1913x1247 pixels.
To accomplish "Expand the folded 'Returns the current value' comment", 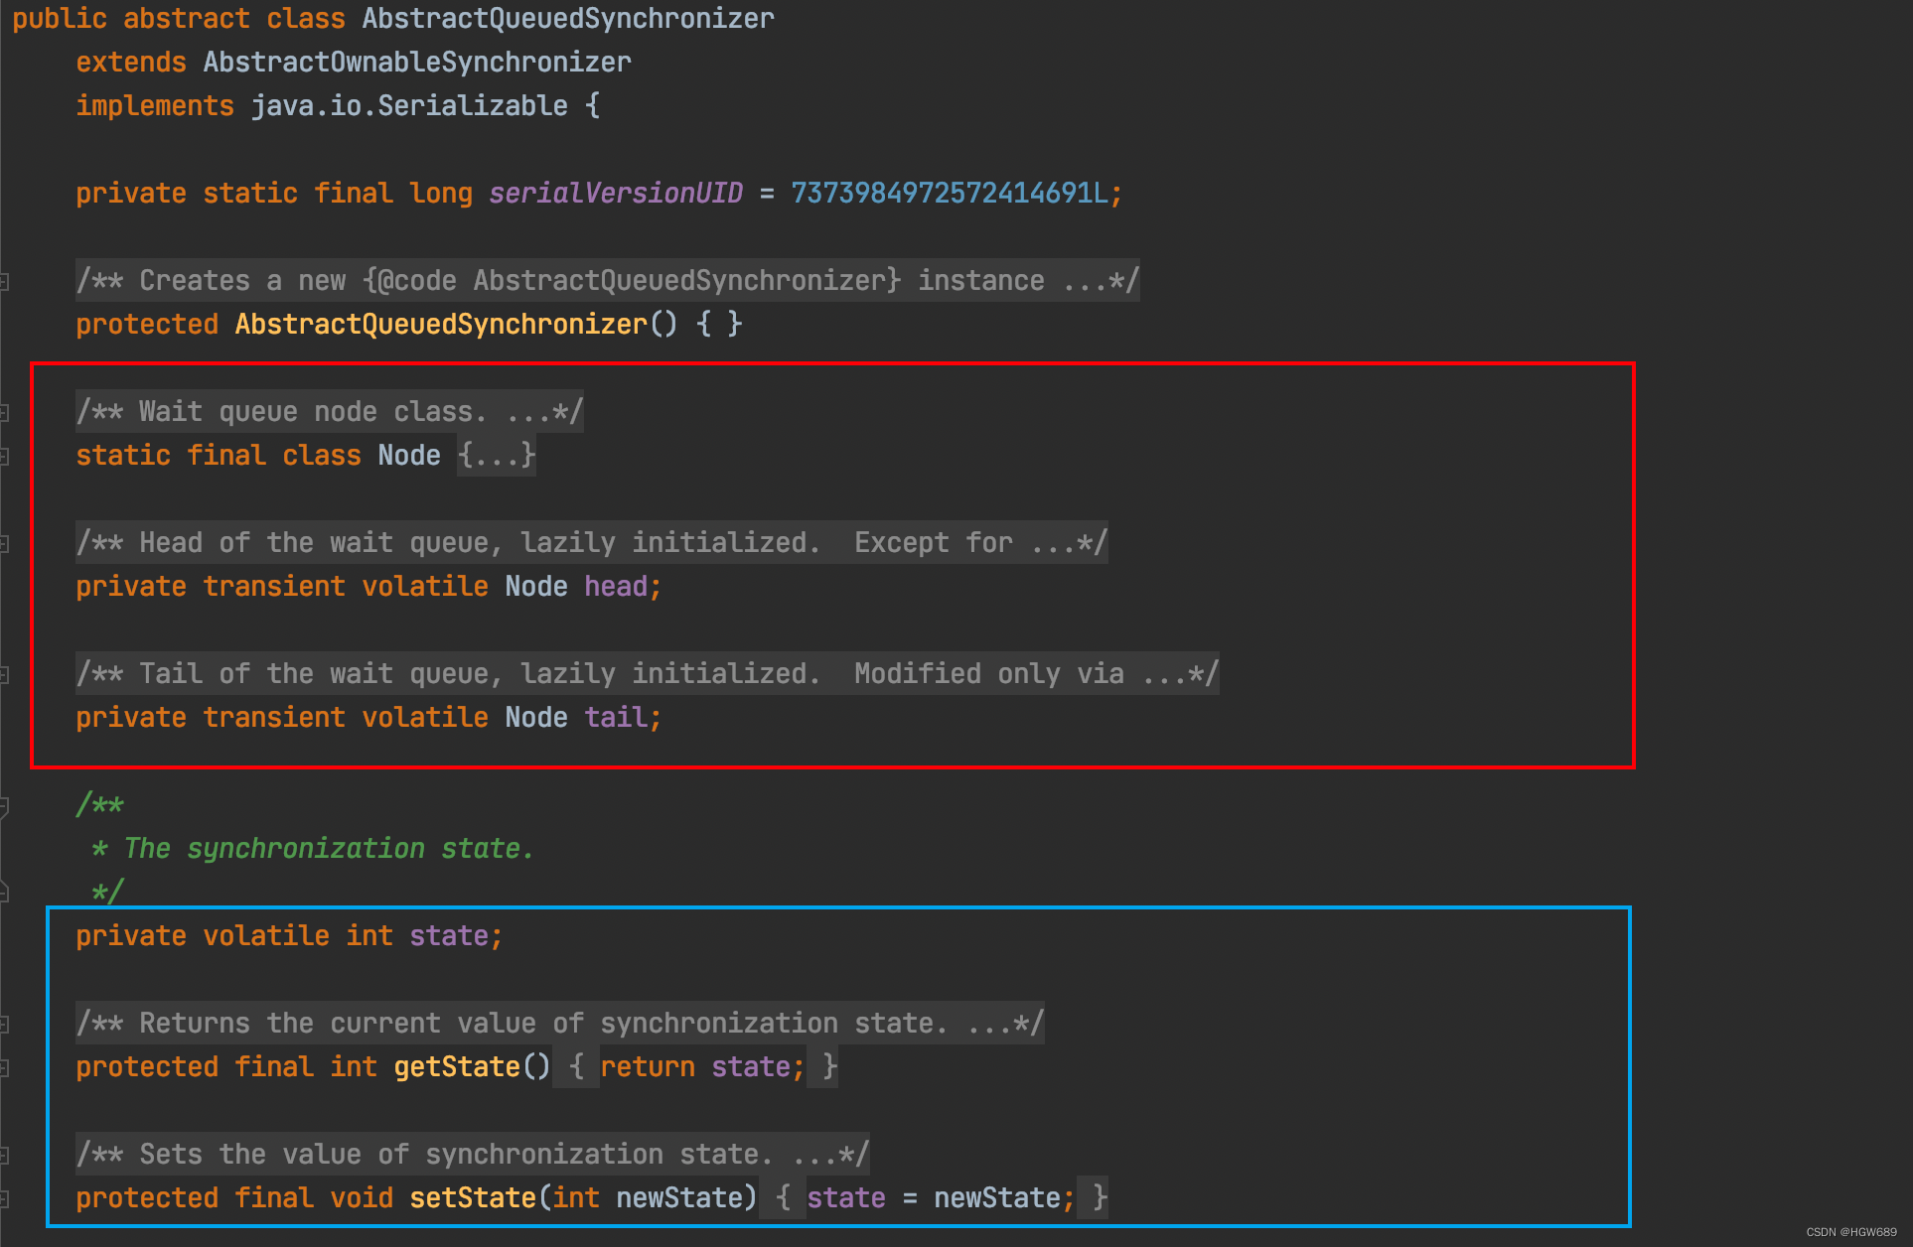I will pyautogui.click(x=560, y=1023).
